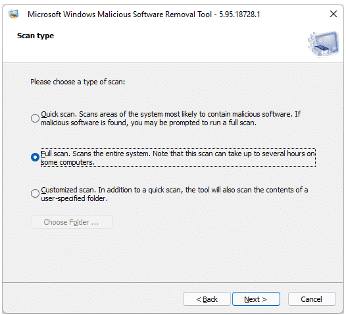The height and width of the screenshot is (315, 346).
Task: Click the computer scan graphic in header
Action: pos(323,43)
